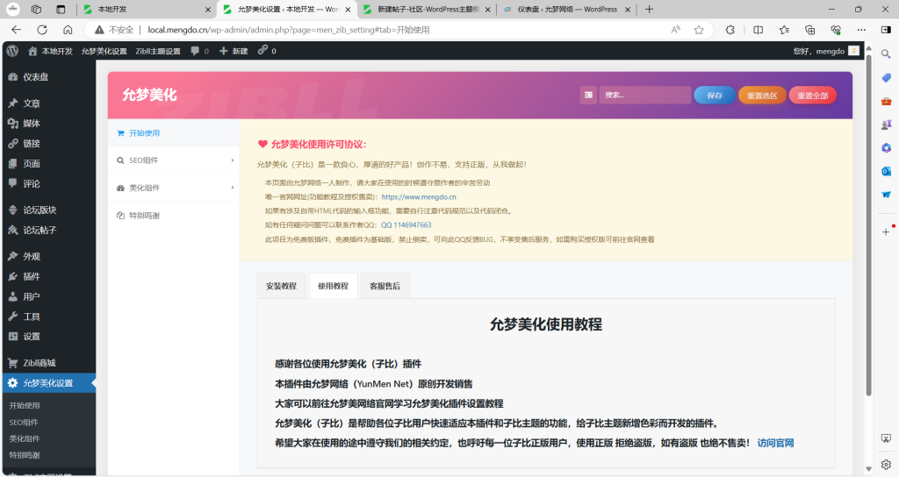Switch to the 客服售后 tab
This screenshot has width=899, height=477.
click(385, 286)
